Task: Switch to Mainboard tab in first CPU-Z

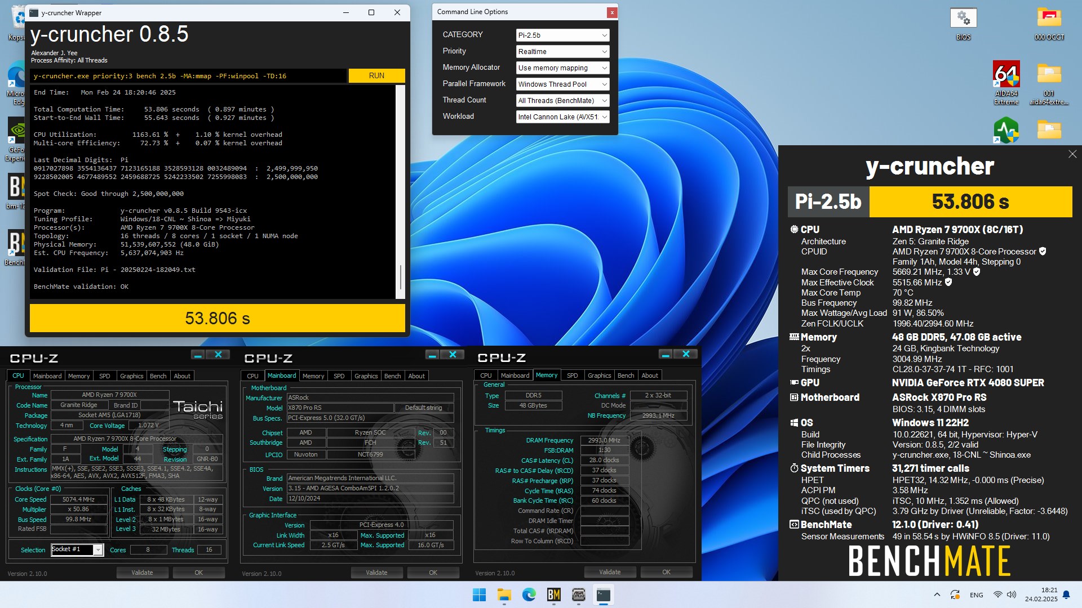Action: coord(47,376)
